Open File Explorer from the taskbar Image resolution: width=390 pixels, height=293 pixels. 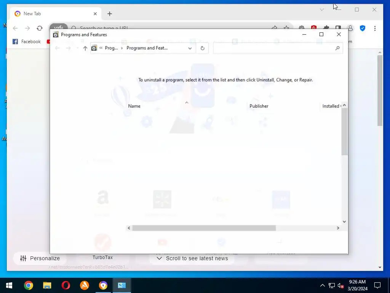click(47, 285)
